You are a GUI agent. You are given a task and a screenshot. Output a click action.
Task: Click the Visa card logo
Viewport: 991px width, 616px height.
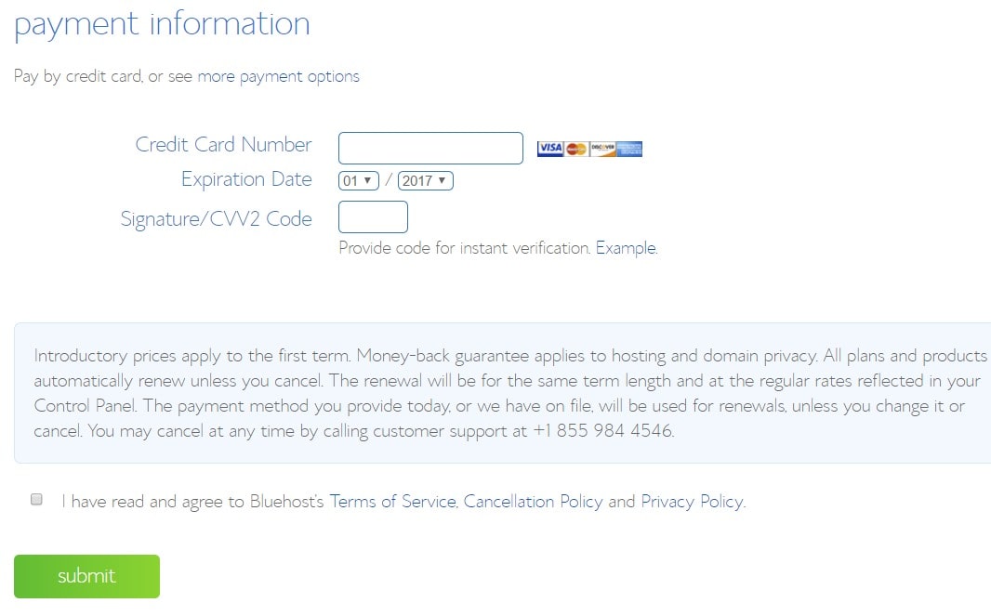pos(550,149)
